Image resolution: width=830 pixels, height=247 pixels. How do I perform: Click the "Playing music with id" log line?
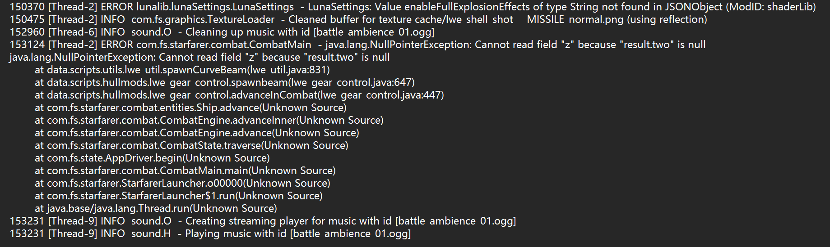point(210,234)
